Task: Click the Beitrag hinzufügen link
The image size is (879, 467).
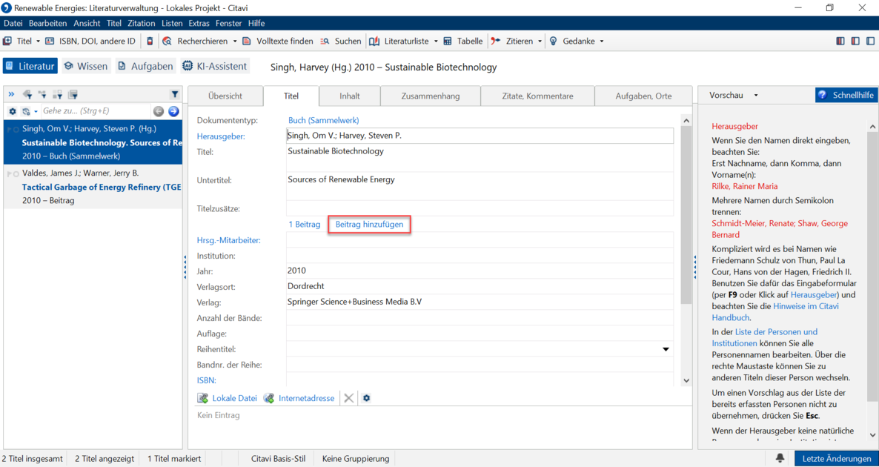Action: pos(369,225)
